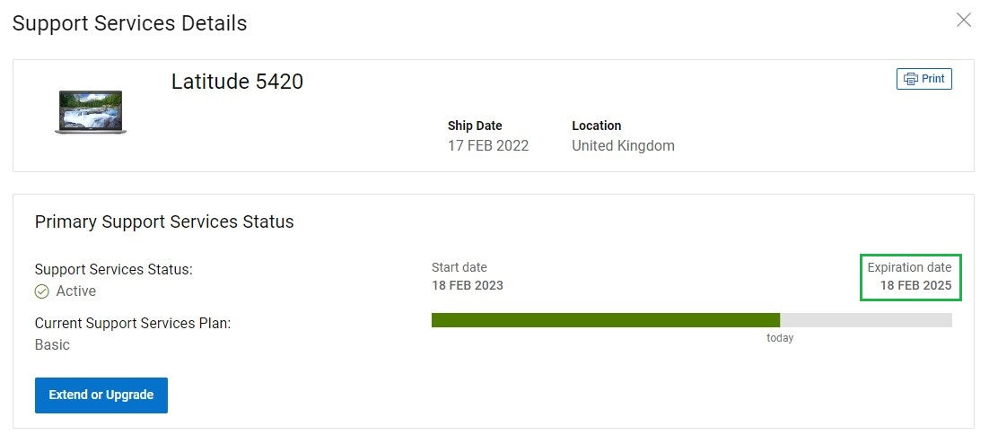This screenshot has height=443, width=989.
Task: Click the Ship Date 17 FEB 2022 value
Action: [488, 145]
